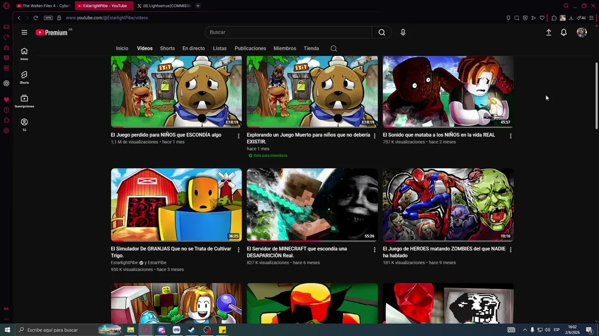
Task: Open the Tú section in mini sidebar
Action: click(x=24, y=125)
